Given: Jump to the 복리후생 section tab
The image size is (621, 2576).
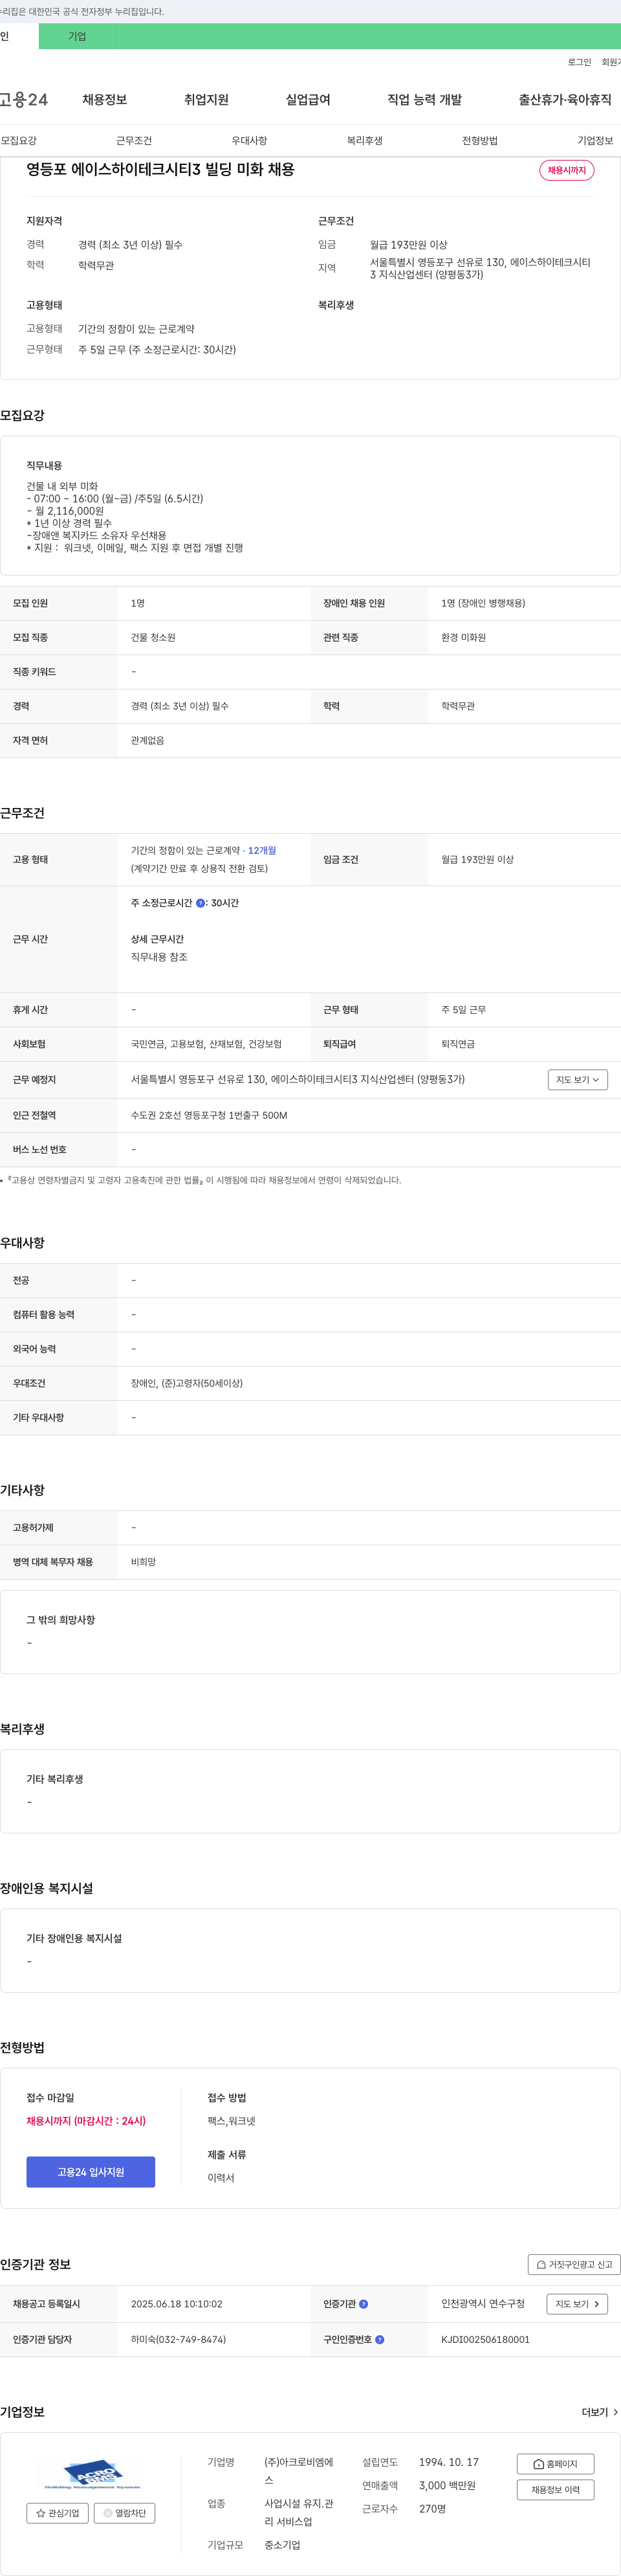Looking at the screenshot, I should [x=364, y=141].
